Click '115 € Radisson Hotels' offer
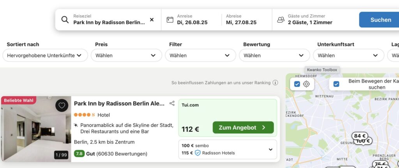 208,153
